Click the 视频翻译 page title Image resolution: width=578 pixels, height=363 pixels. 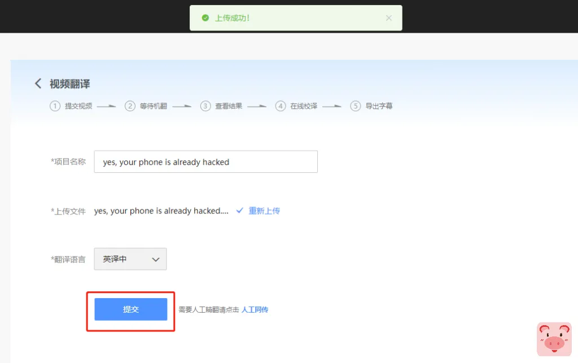[69, 84]
